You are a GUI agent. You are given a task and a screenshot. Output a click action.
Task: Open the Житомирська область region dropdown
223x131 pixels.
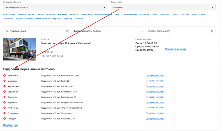pyautogui.click(x=55, y=7)
